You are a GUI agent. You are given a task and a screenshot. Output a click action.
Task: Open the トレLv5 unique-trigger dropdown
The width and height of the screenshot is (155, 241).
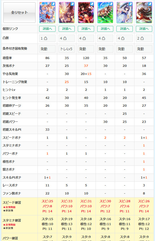67,49
